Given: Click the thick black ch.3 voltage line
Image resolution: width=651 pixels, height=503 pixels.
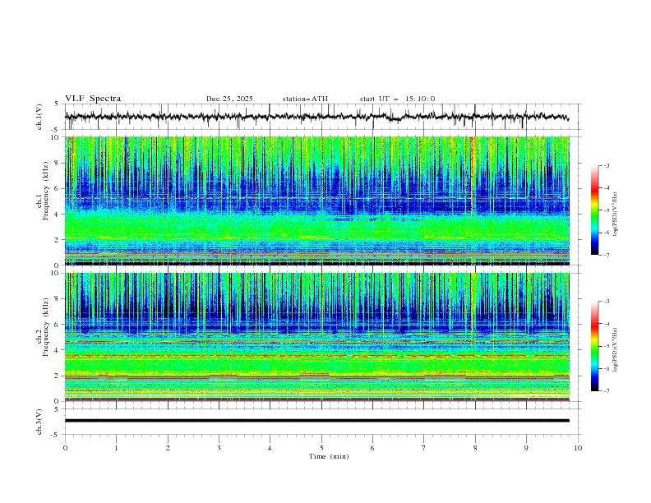Looking at the screenshot, I should pyautogui.click(x=317, y=421).
